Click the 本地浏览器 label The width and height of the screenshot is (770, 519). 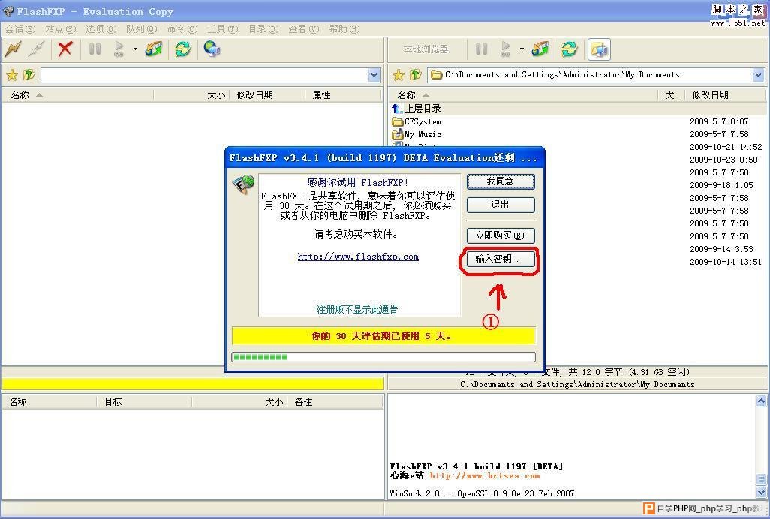pos(426,49)
